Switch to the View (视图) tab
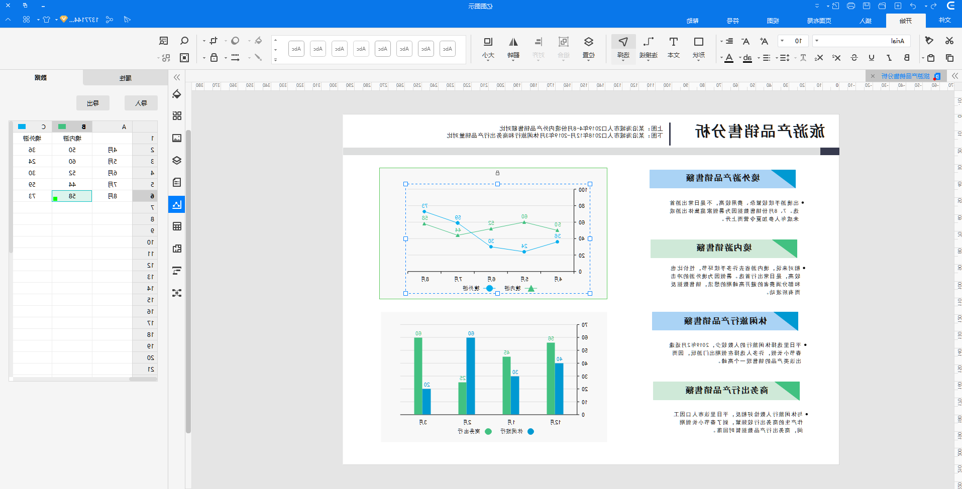Viewport: 962px width, 489px height. [773, 21]
